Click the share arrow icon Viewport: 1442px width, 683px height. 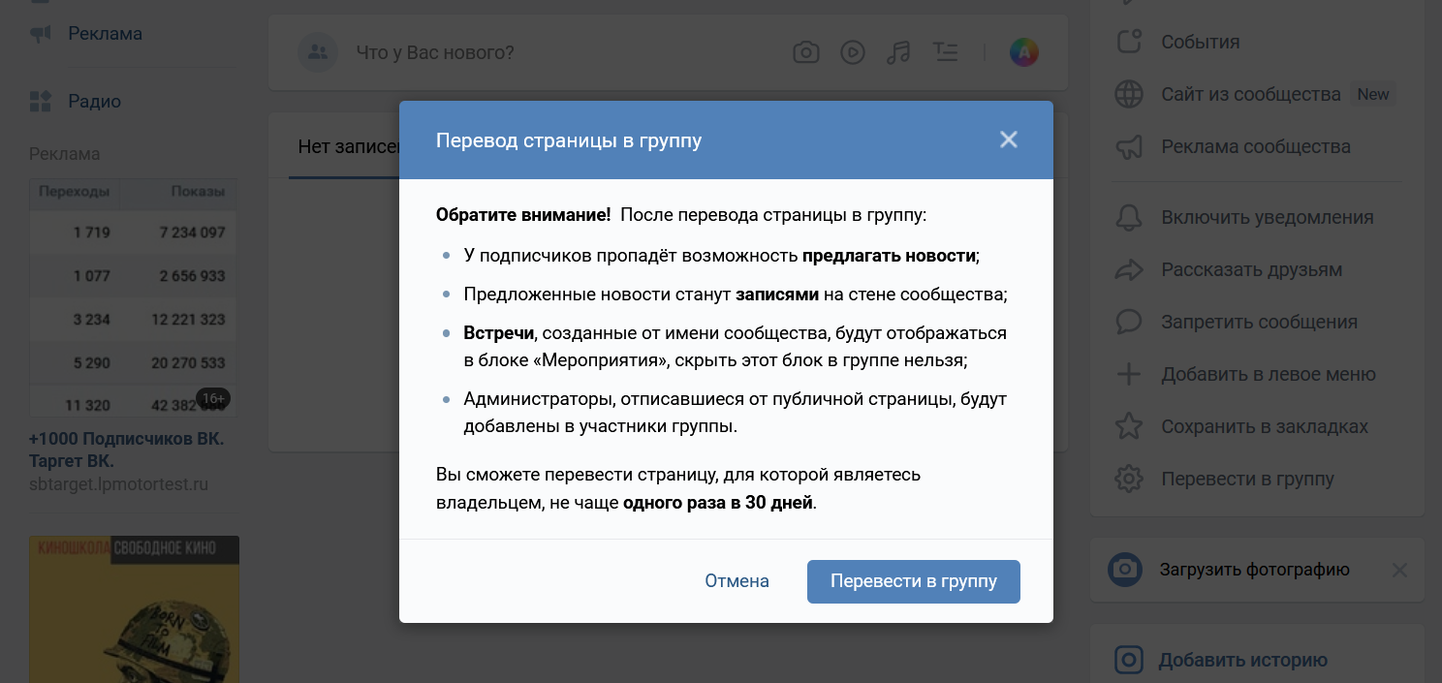click(1129, 269)
